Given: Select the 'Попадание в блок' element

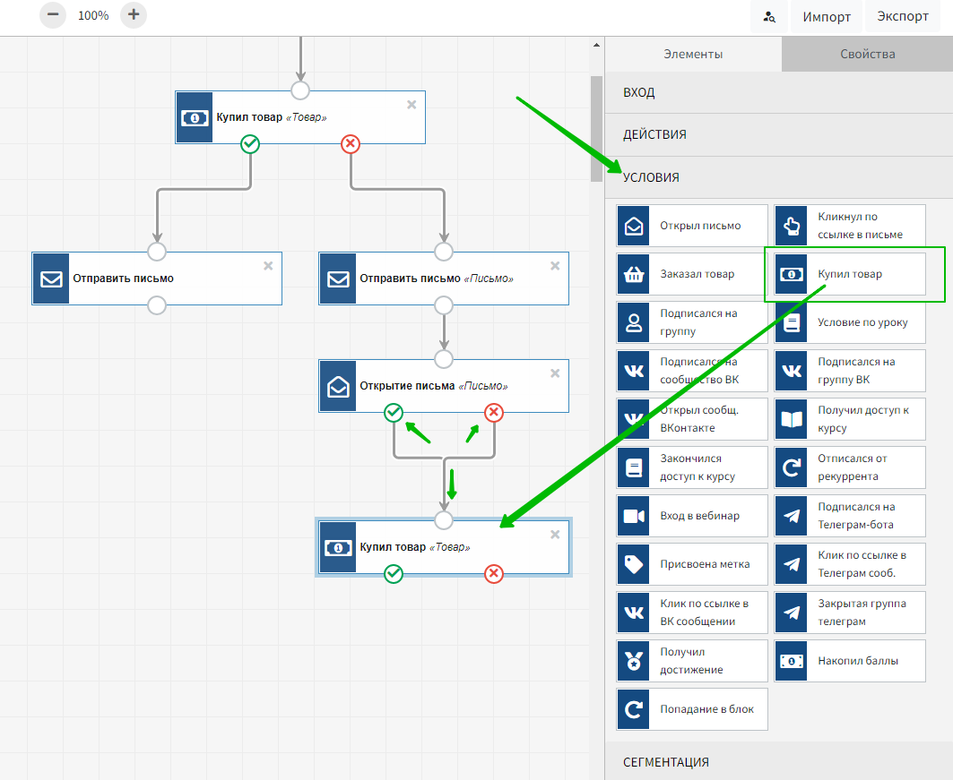Looking at the screenshot, I should tap(691, 709).
